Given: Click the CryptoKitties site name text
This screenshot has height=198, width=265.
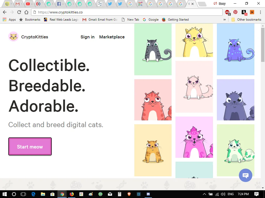Looking at the screenshot, I should tap(35, 37).
